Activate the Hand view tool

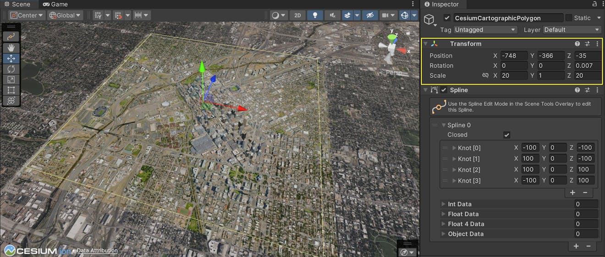pos(11,47)
